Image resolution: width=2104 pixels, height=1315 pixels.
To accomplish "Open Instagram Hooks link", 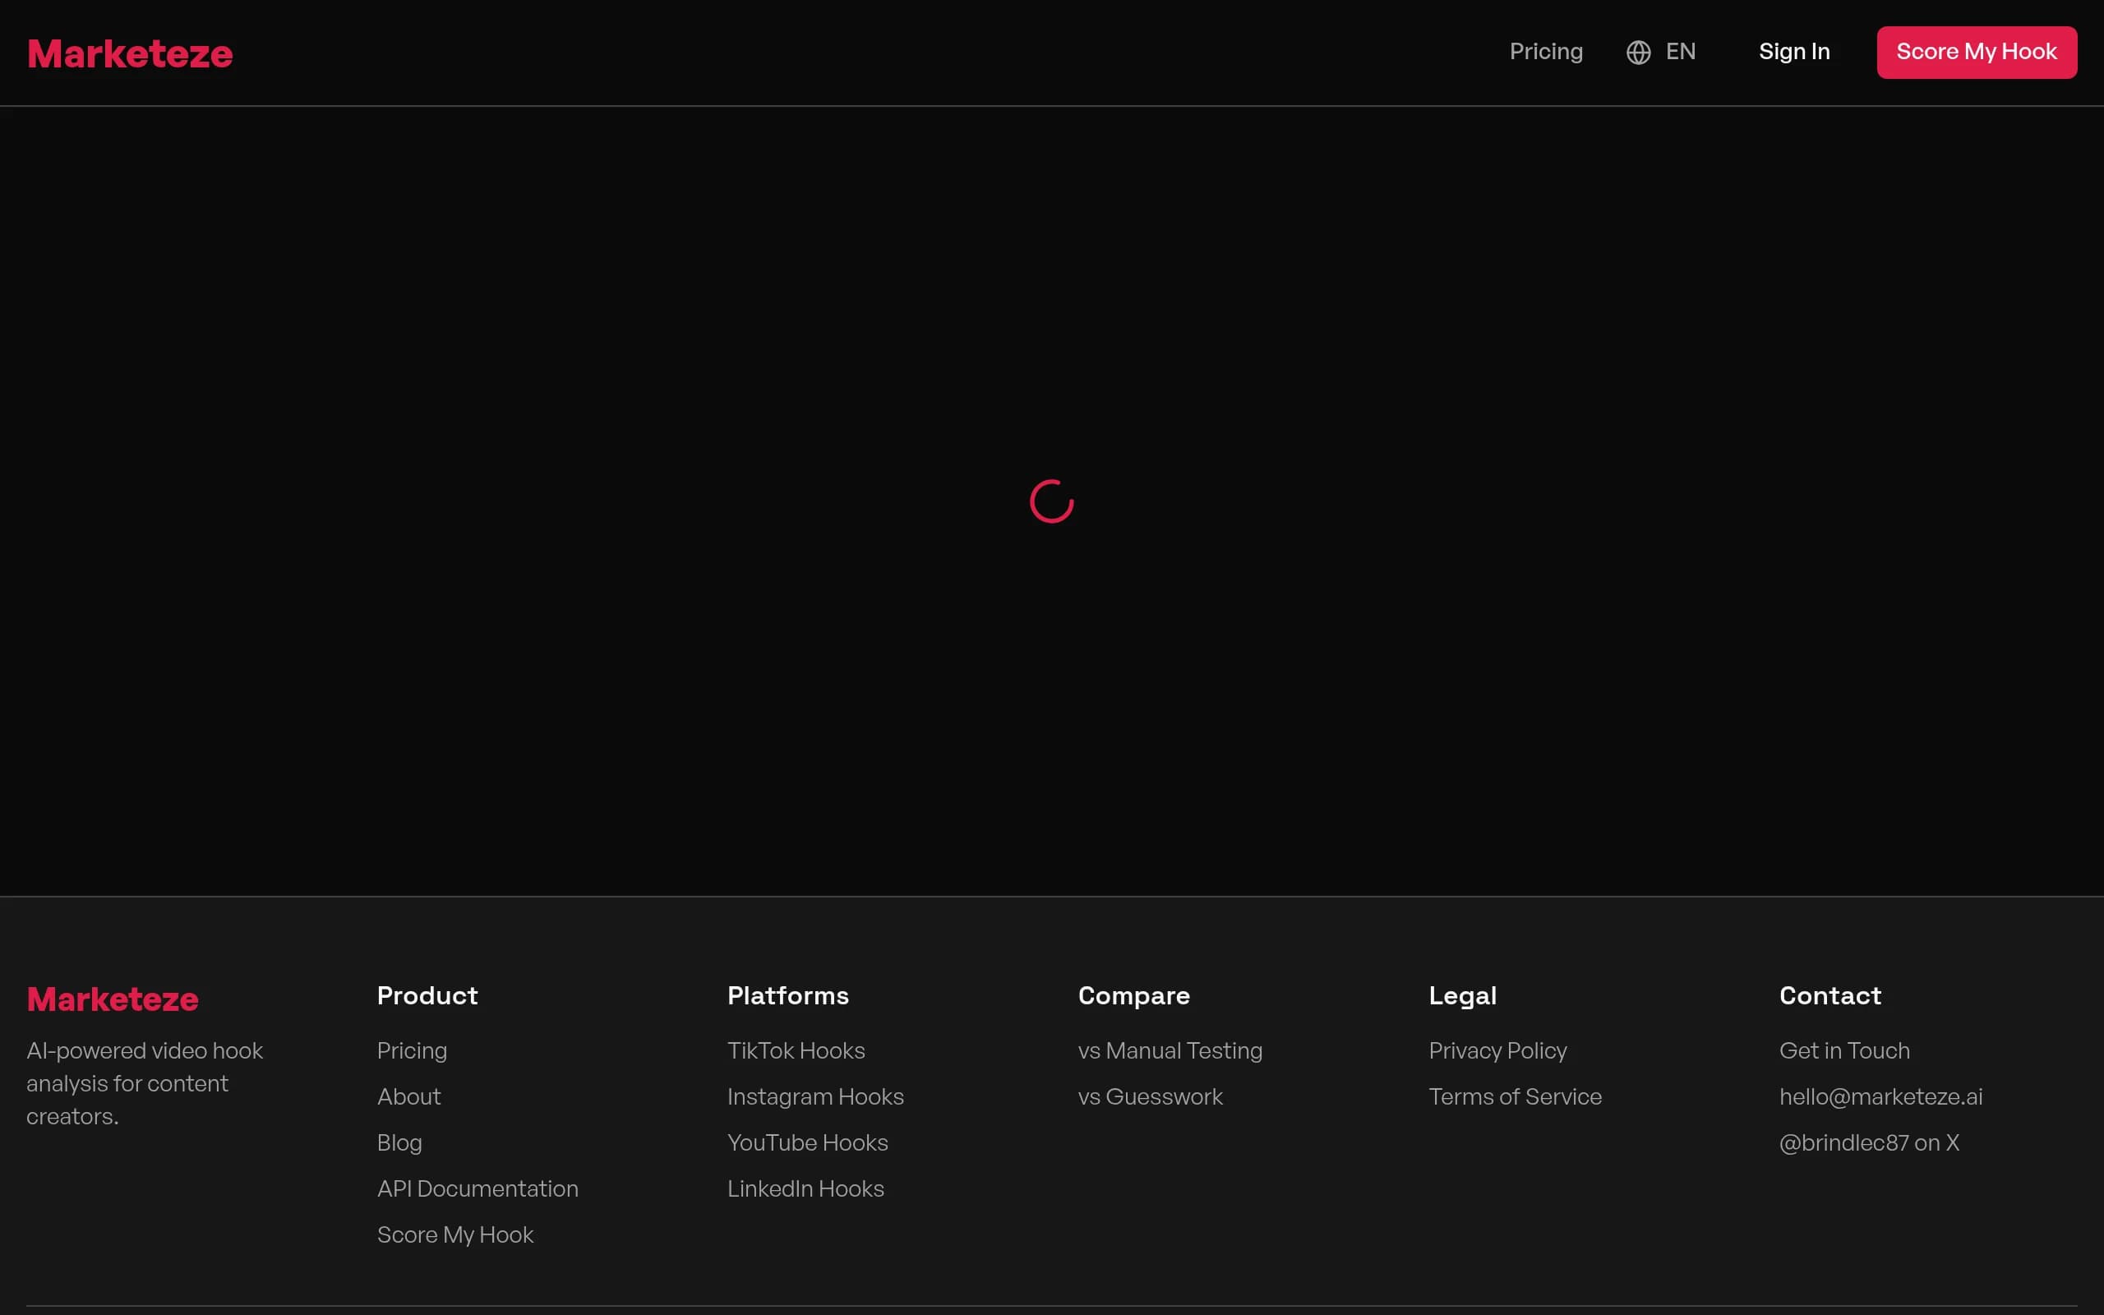I will point(815,1096).
